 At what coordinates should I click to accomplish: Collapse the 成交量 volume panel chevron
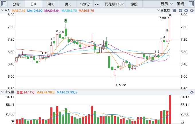click(x=2, y=92)
